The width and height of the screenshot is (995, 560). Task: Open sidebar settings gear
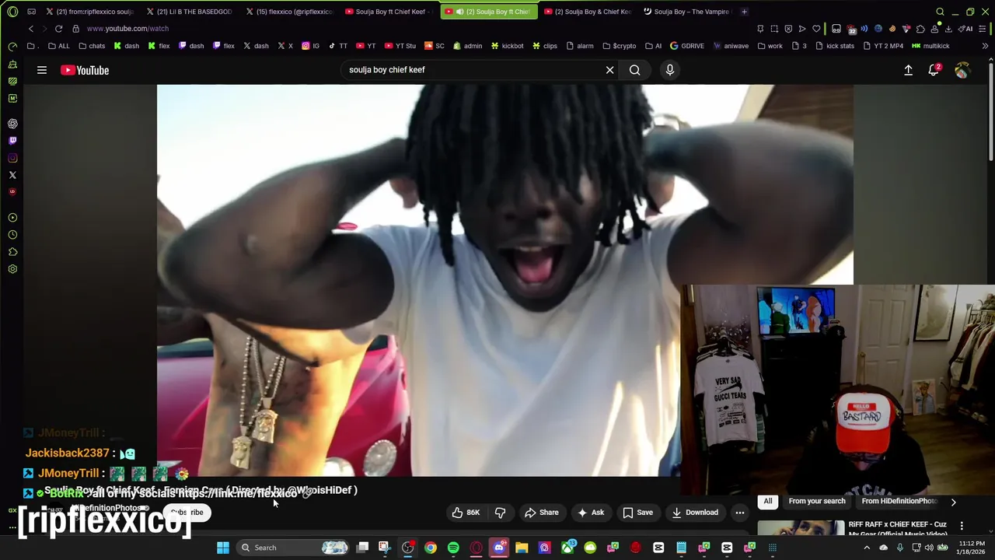pos(12,269)
